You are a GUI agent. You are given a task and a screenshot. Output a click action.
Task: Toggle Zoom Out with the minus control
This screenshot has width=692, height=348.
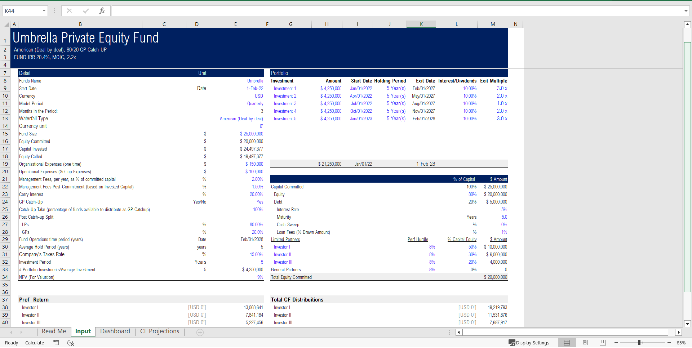(x=616, y=343)
